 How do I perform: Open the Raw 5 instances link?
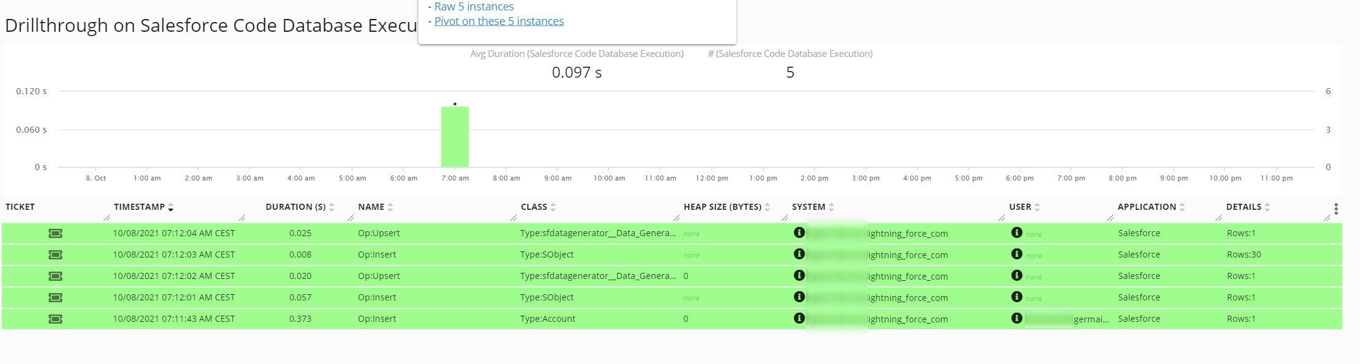click(x=474, y=7)
